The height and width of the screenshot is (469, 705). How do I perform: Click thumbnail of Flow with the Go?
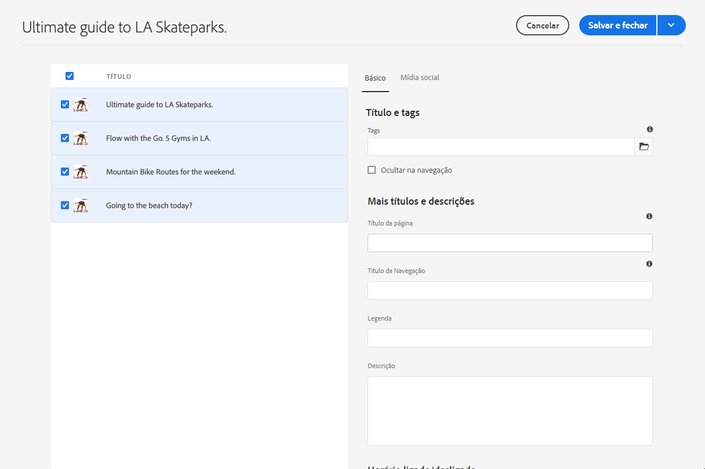[81, 139]
